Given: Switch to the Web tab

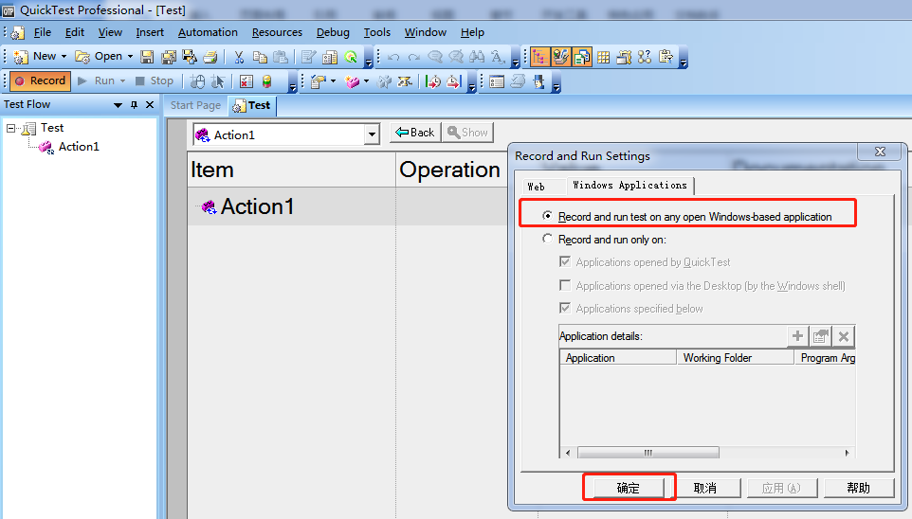Looking at the screenshot, I should [x=537, y=187].
